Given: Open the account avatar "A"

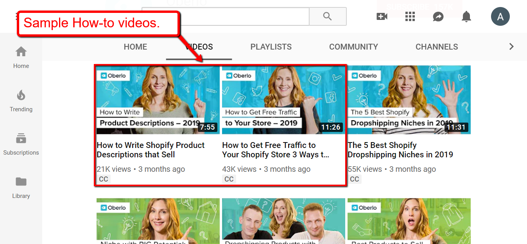Looking at the screenshot, I should 500,17.
